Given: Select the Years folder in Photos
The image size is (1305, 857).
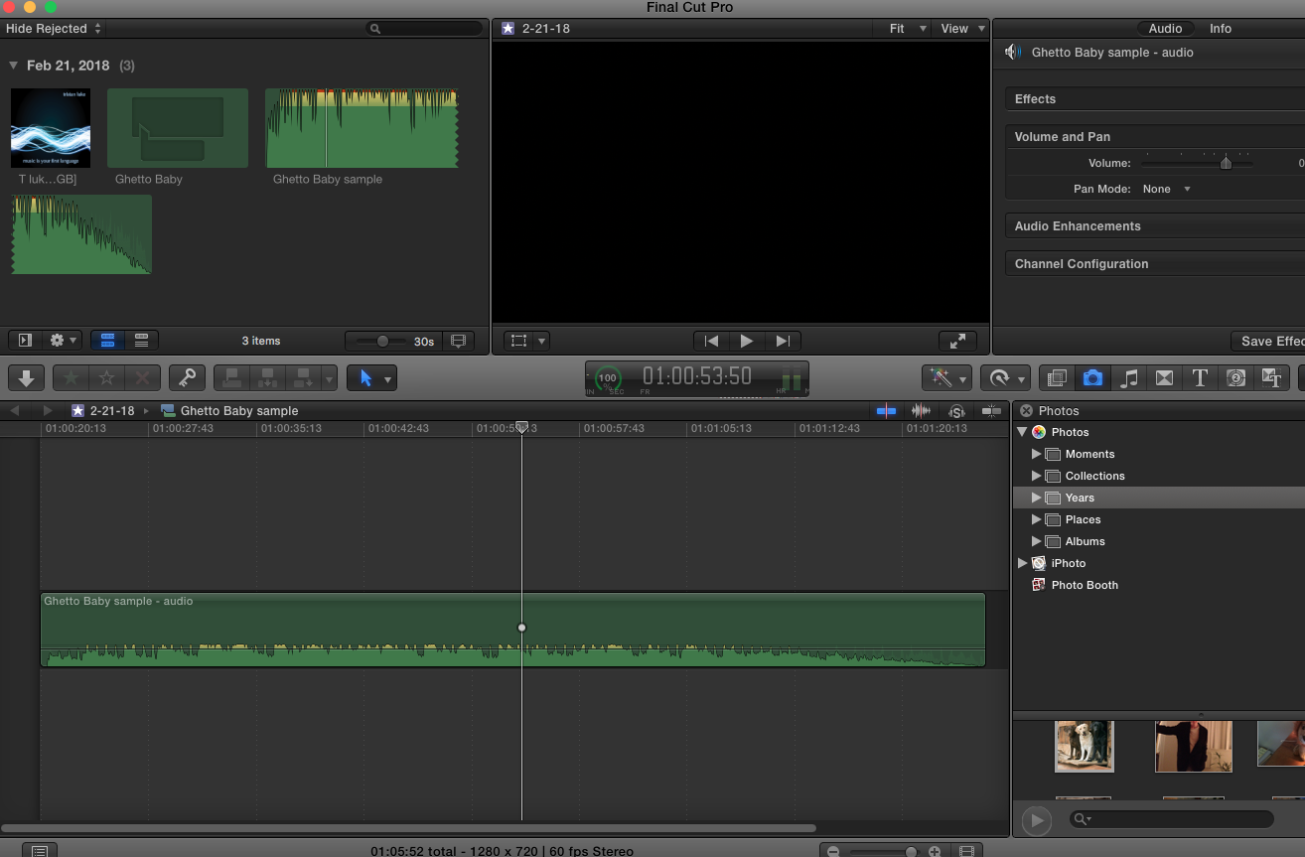Looking at the screenshot, I should pyautogui.click(x=1159, y=498).
